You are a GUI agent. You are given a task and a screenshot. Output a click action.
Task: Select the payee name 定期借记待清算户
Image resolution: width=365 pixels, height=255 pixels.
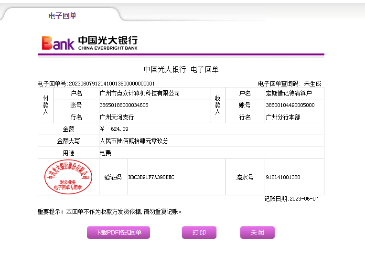(x=289, y=93)
